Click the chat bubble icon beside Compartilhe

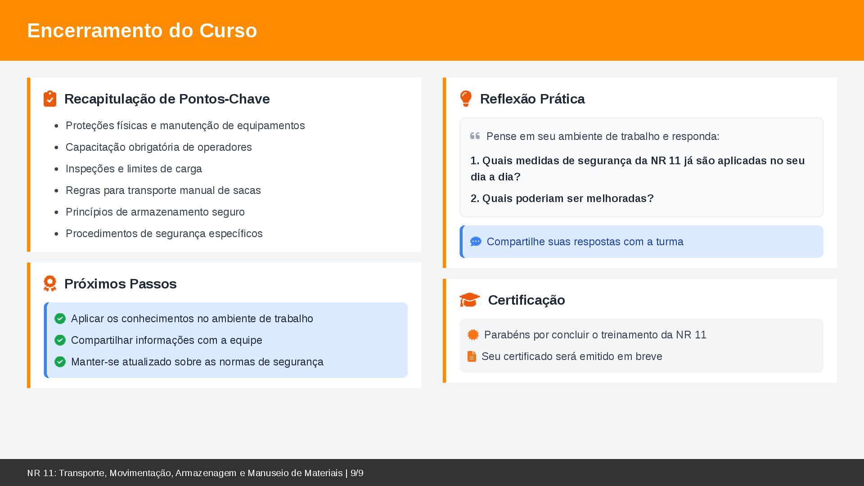(x=476, y=242)
